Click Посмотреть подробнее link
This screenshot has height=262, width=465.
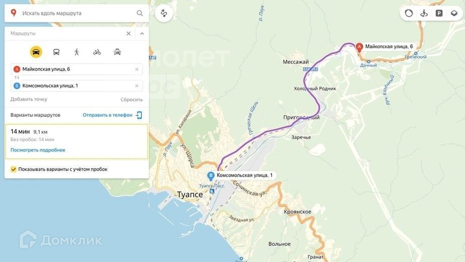point(38,150)
